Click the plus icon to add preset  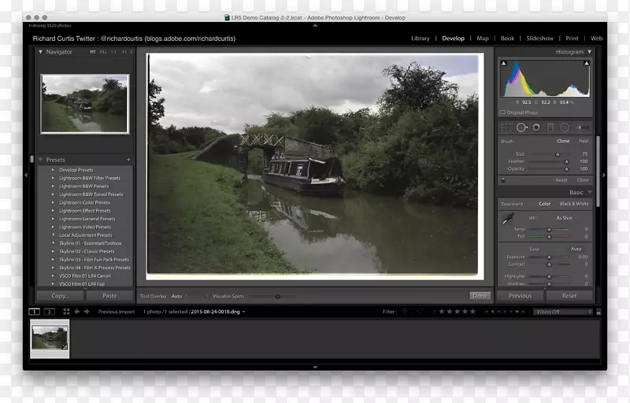[x=128, y=160]
